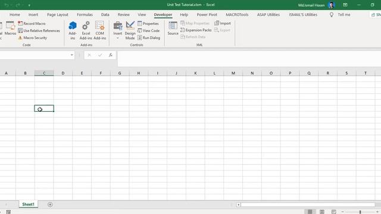This screenshot has height=214, width=381.
Task: Select column C header
Action: (x=44, y=73)
